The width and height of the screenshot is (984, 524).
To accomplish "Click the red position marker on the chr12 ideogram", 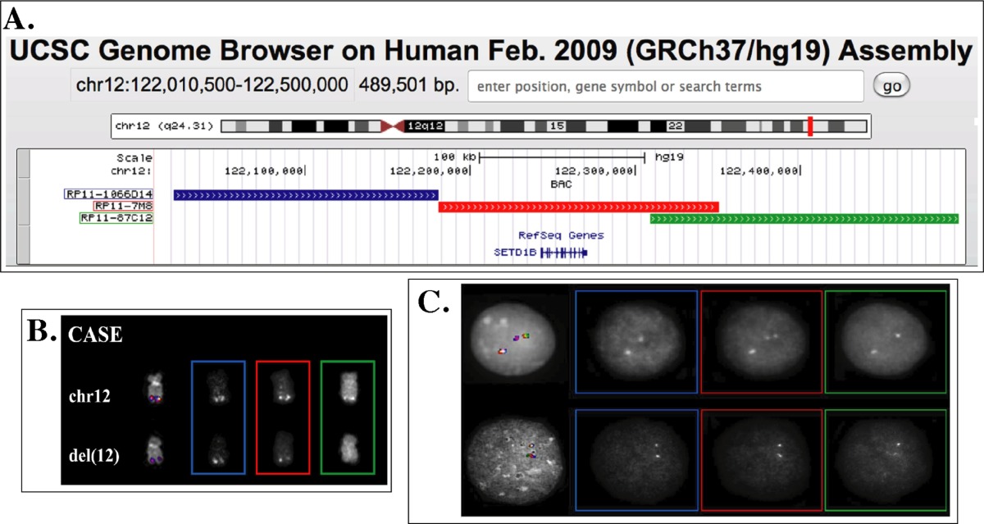I will [809, 127].
